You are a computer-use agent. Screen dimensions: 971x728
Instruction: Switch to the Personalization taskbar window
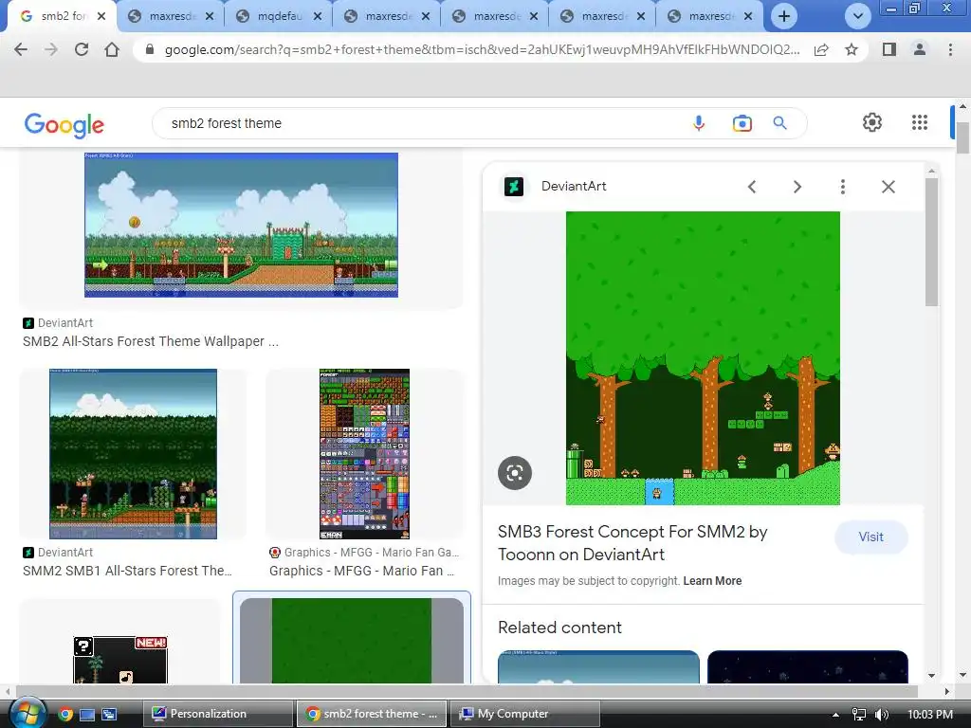pos(217,714)
